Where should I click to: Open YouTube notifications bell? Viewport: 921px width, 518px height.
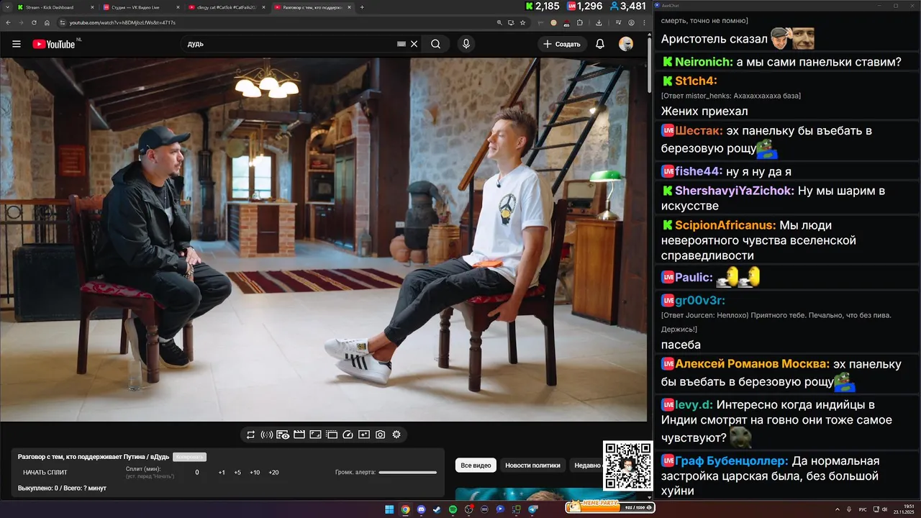599,44
